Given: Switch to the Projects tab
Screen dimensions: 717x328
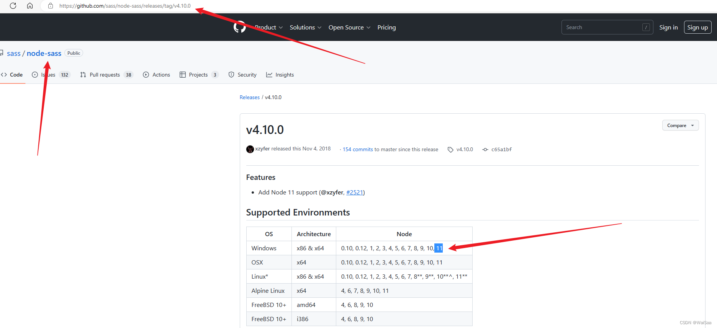Looking at the screenshot, I should pos(199,75).
